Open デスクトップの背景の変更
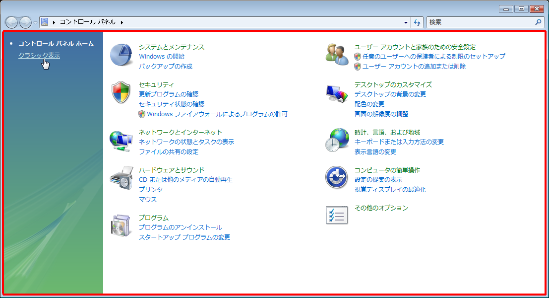 [390, 94]
